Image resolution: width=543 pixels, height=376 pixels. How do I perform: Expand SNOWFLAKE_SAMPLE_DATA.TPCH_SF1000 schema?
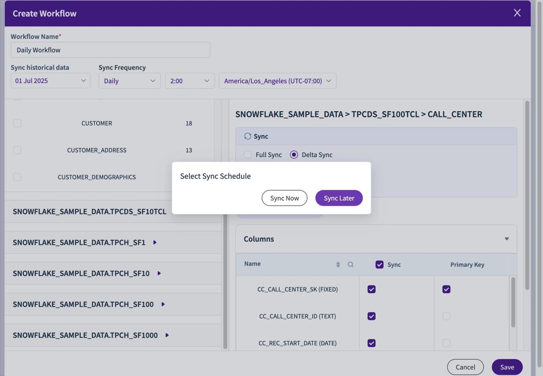click(167, 335)
